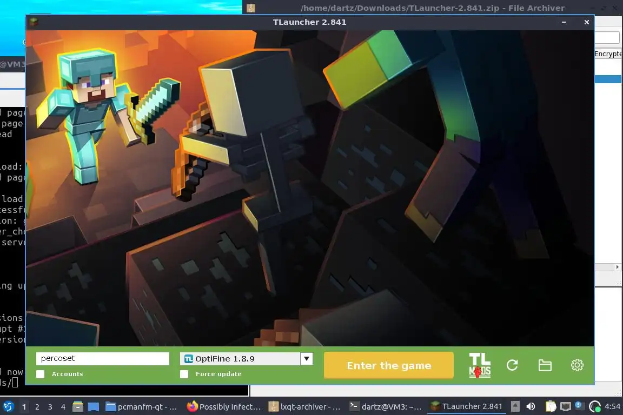Click the Encrypted column header in File Archiver

click(x=608, y=53)
